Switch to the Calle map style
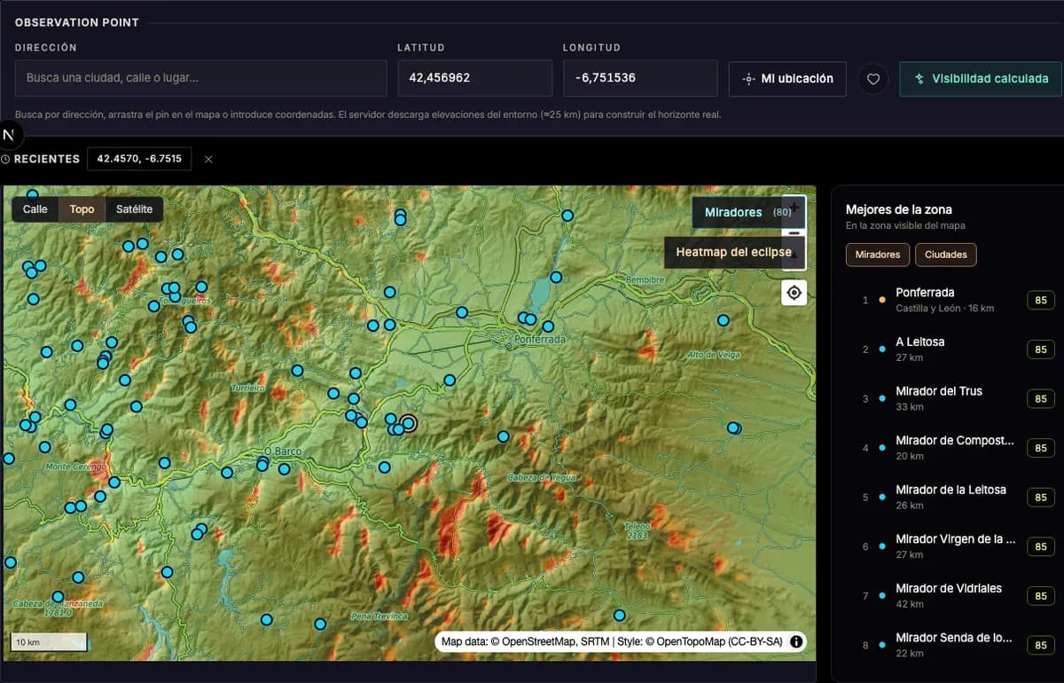 tap(35, 209)
